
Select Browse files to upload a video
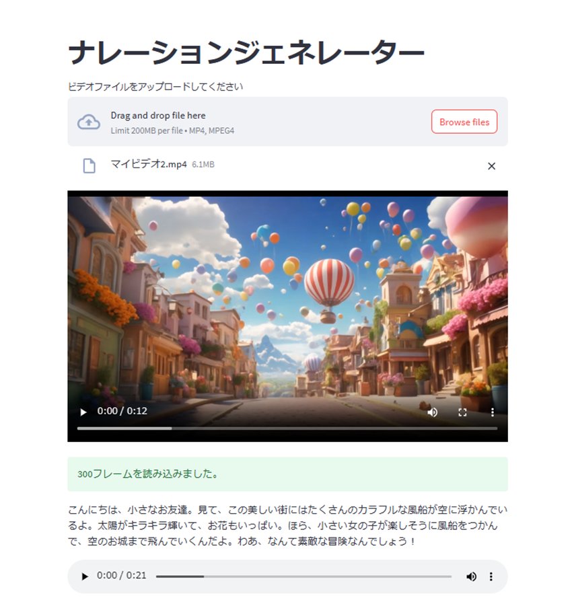[x=464, y=122]
